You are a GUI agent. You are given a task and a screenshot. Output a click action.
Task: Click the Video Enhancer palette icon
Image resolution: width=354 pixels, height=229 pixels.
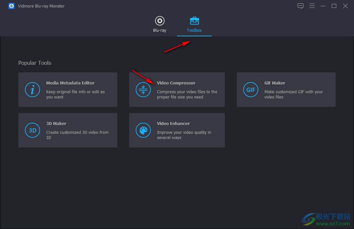(143, 130)
